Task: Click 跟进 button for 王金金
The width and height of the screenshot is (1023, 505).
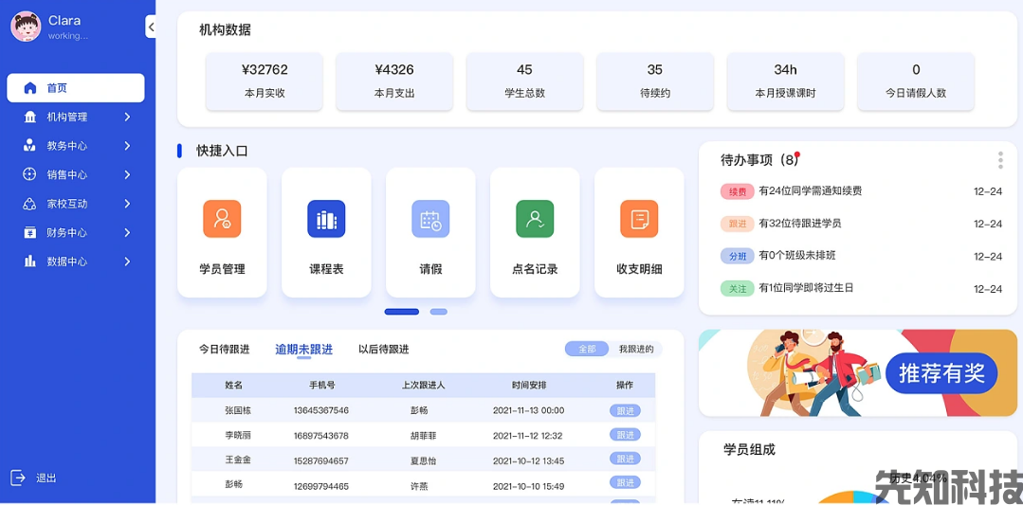Action: click(625, 459)
